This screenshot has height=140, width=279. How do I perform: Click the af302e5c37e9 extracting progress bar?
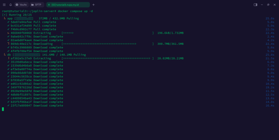coord(108,58)
